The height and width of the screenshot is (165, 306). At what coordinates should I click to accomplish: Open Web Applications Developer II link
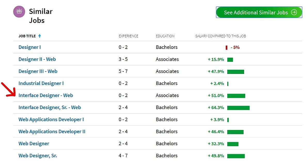[52, 132]
